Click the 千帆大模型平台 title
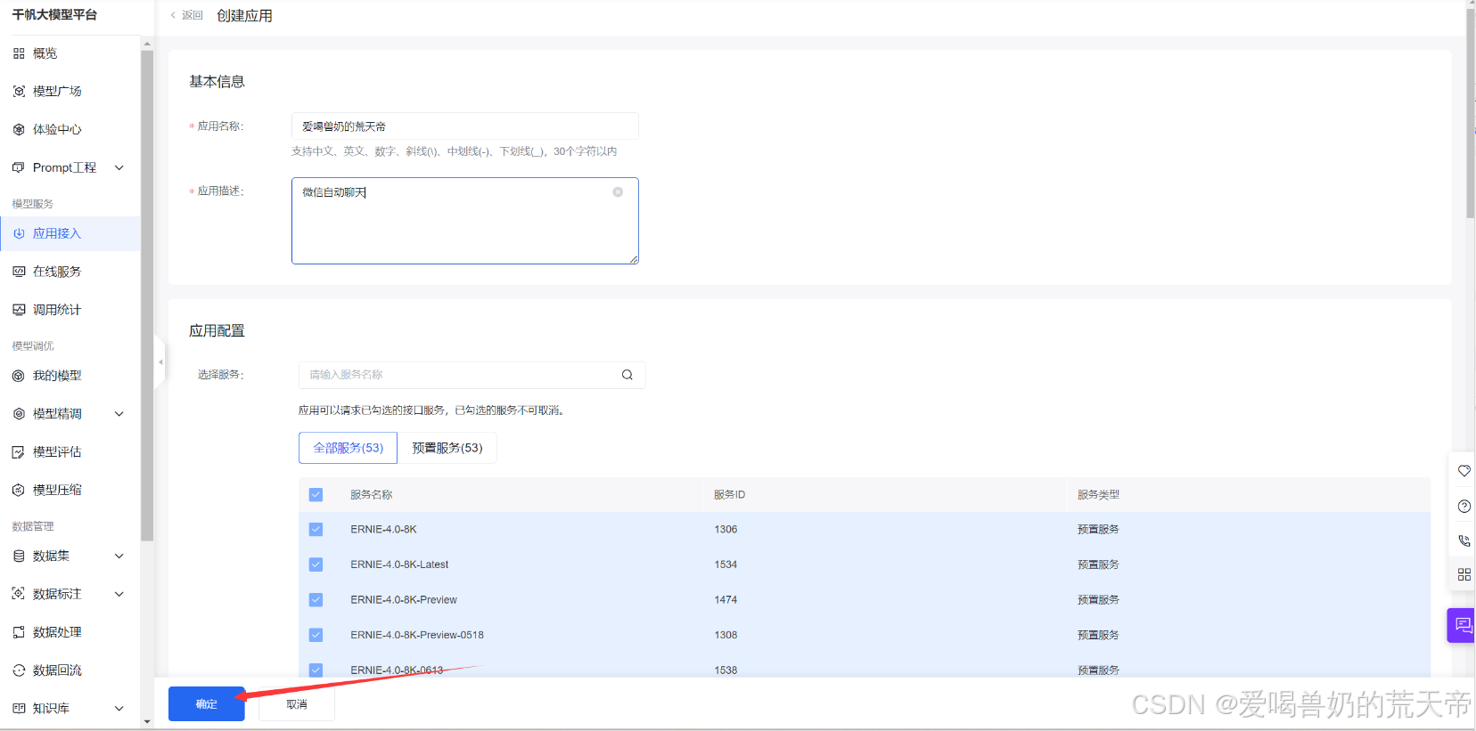 pyautogui.click(x=54, y=15)
